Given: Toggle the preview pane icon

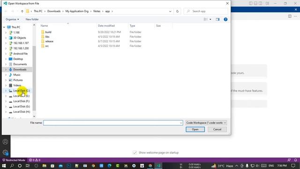Looking at the screenshot, I should (217, 19).
